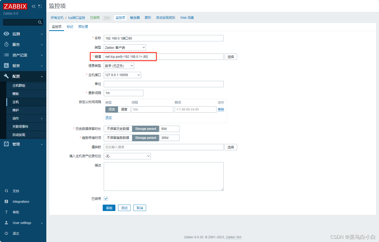This screenshot has height=242, width=379.
Task: Open 填入主机资产纪录栏位 dropdown
Action: coord(127,156)
